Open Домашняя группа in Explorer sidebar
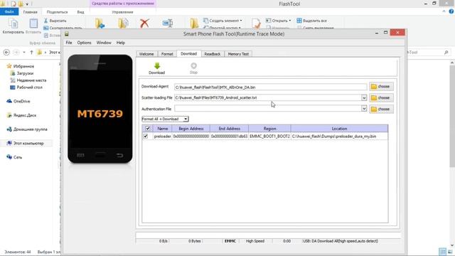455x256 pixels. point(27,129)
